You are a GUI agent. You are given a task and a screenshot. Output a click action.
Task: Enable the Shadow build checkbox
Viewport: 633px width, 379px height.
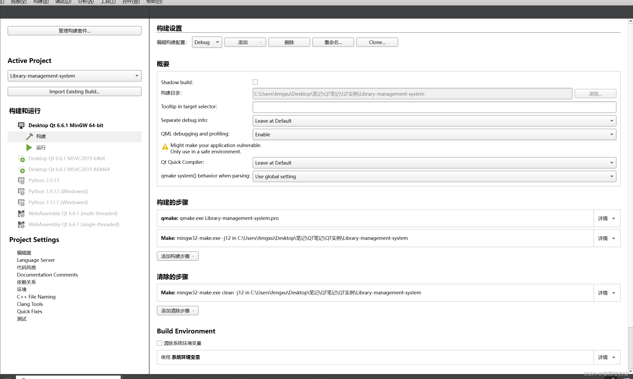[x=255, y=82]
